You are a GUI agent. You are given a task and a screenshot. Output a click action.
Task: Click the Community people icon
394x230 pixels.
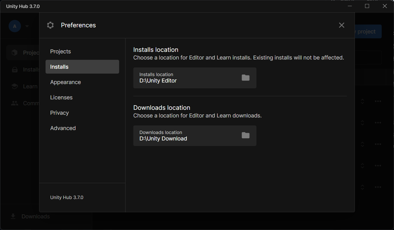point(14,103)
